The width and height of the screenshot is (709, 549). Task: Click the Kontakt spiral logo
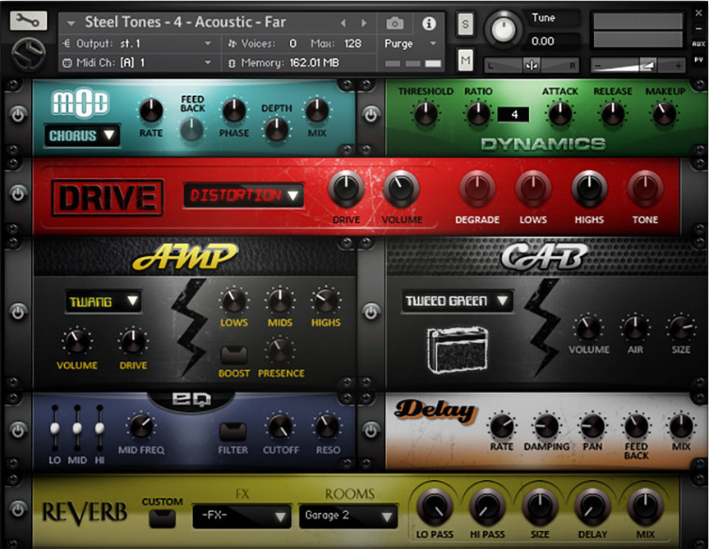[x=28, y=52]
